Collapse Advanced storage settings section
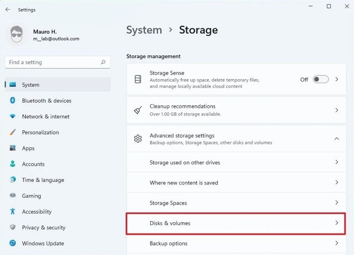 click(336, 139)
